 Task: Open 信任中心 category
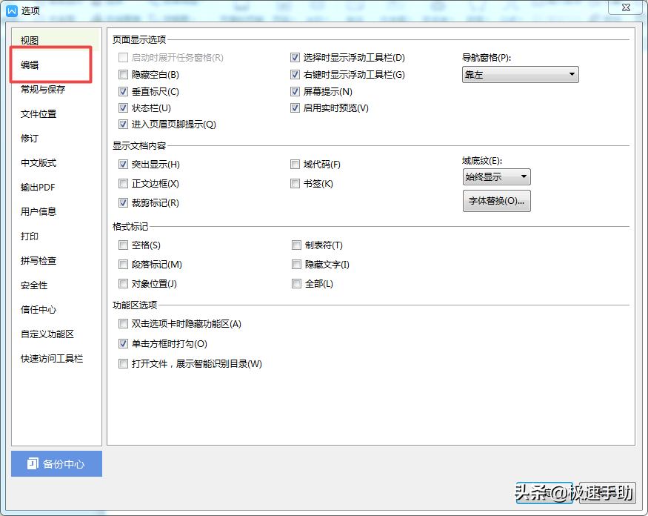[x=39, y=309]
